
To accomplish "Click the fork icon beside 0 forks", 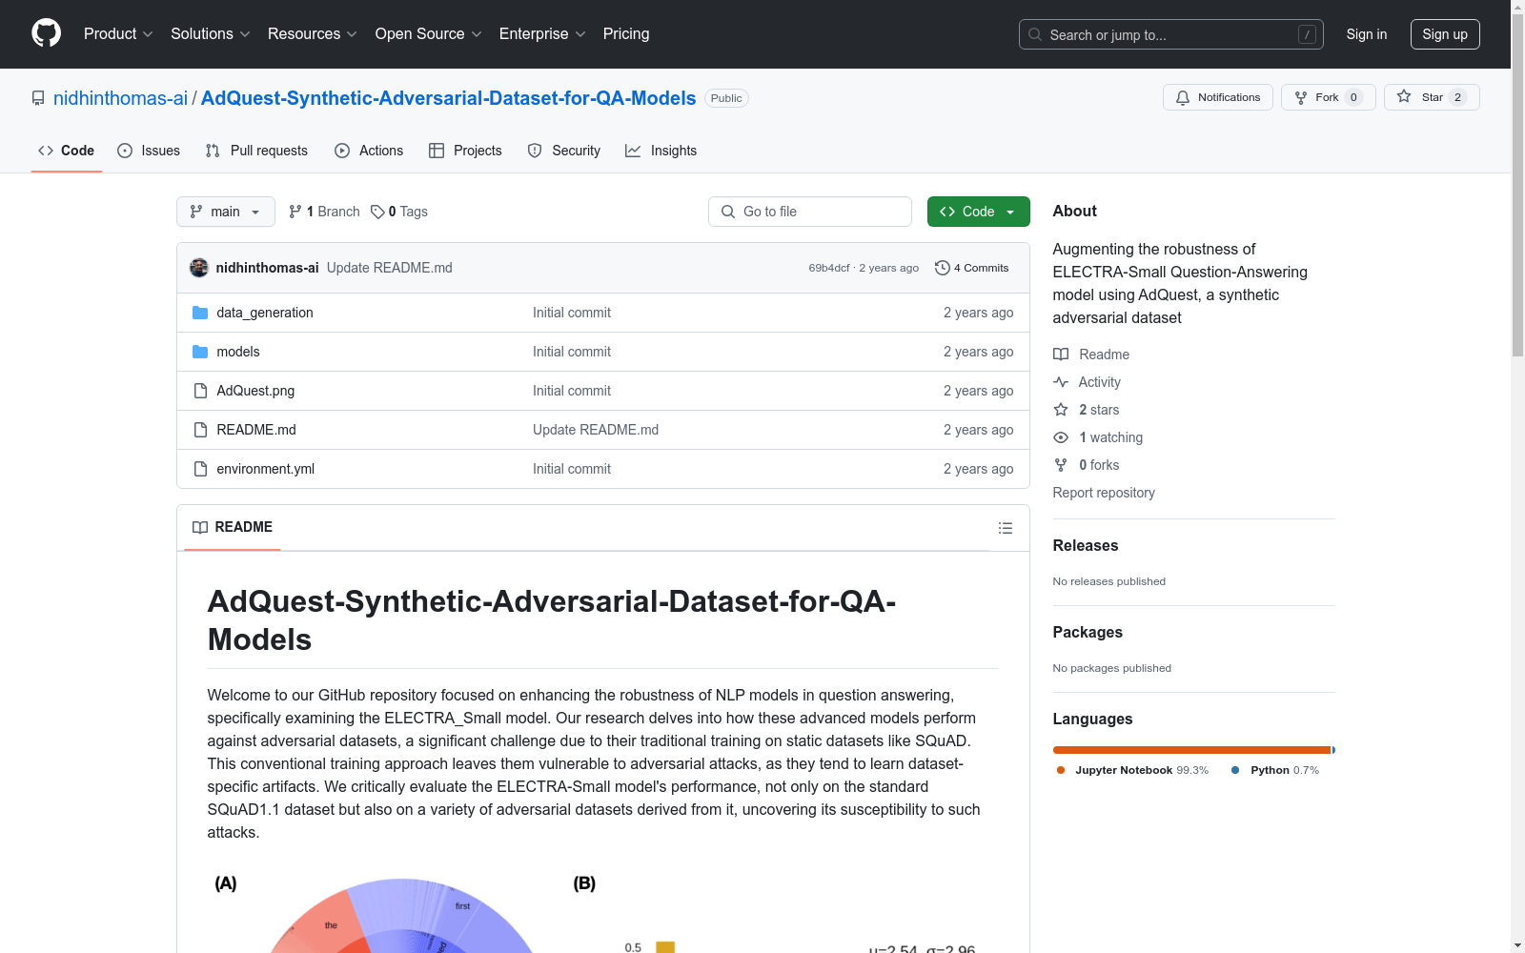I will pyautogui.click(x=1061, y=465).
